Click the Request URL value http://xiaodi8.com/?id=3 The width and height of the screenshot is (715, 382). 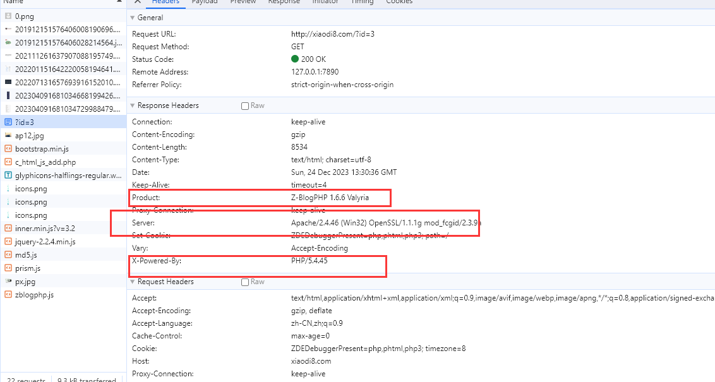[x=333, y=34]
